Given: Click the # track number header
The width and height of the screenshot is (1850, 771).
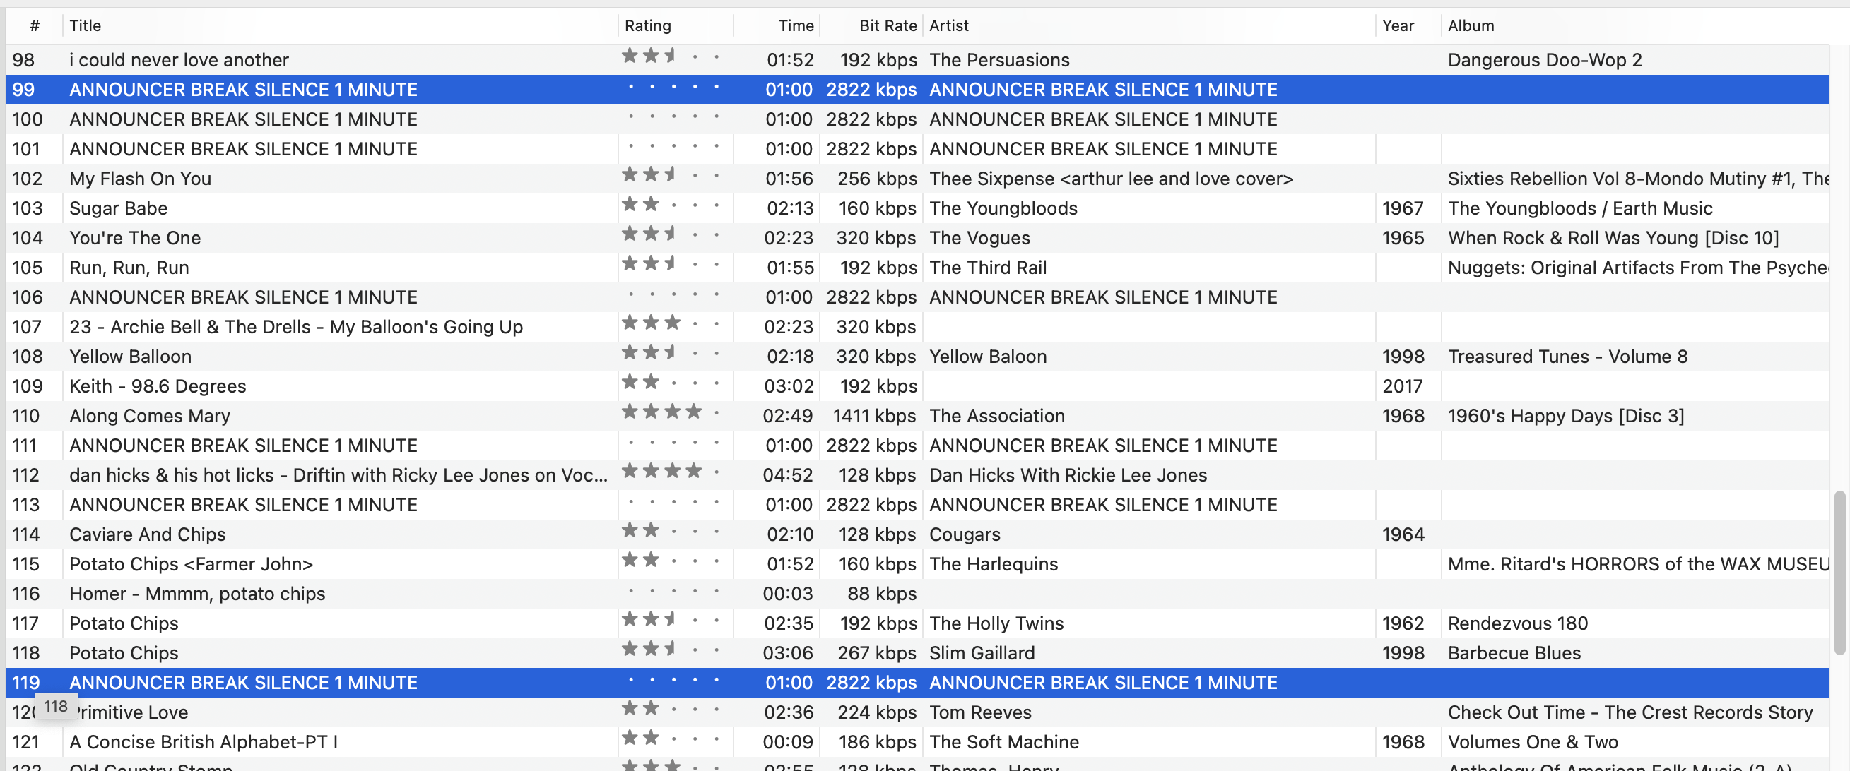Looking at the screenshot, I should (x=35, y=26).
